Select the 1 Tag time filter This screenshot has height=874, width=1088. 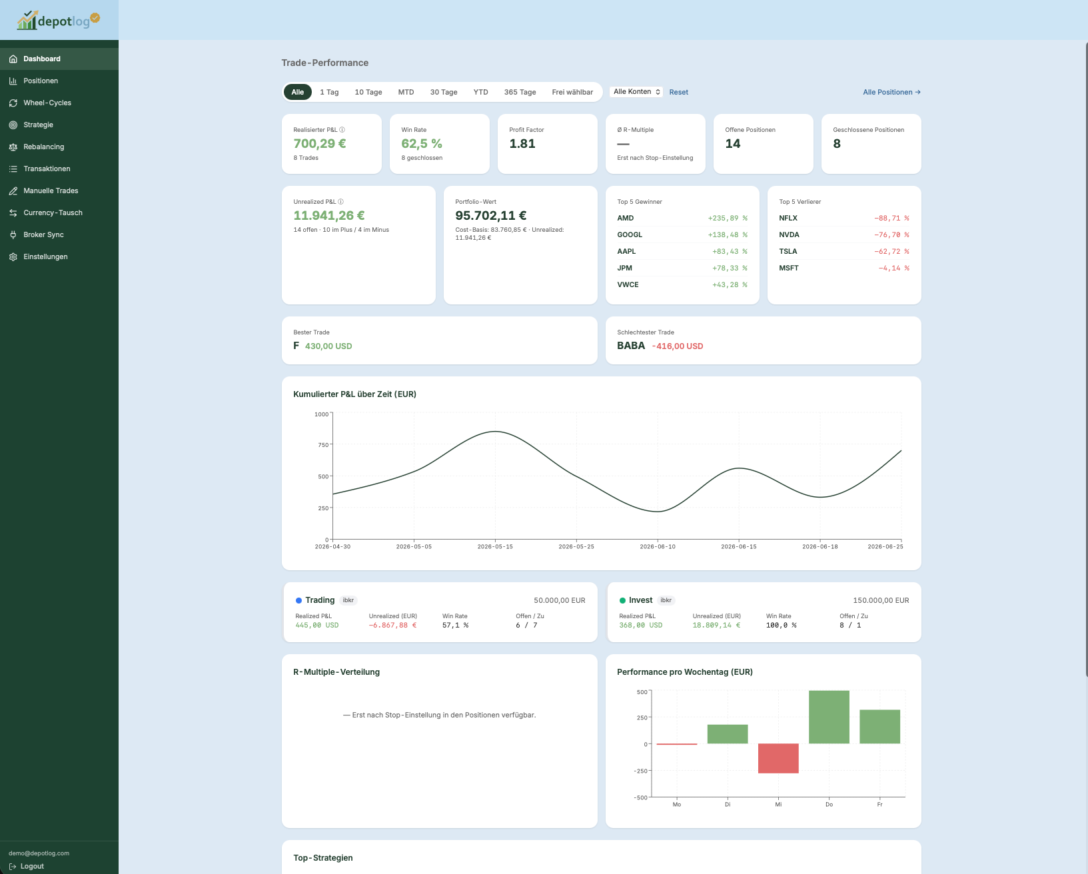(329, 92)
